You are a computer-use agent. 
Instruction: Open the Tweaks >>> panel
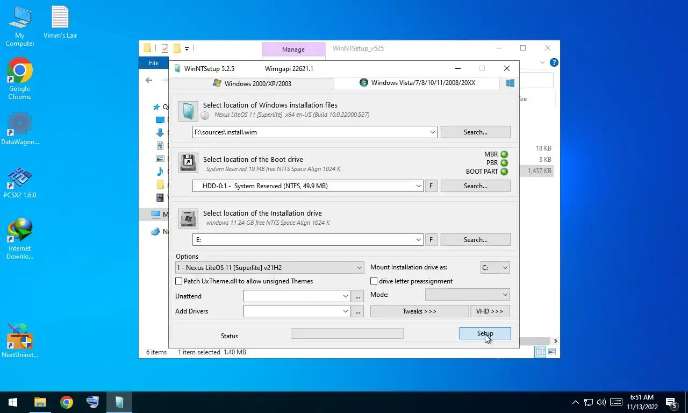pos(419,311)
